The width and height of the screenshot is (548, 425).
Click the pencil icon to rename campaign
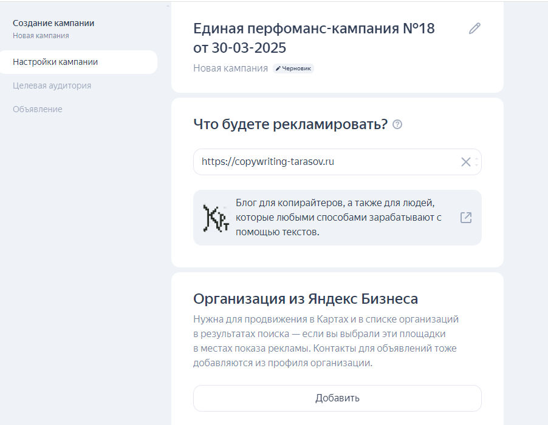[474, 28]
